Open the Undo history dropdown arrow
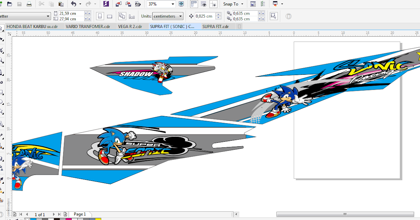Image resolution: width=420 pixels, height=220 pixels. pos(80,4)
